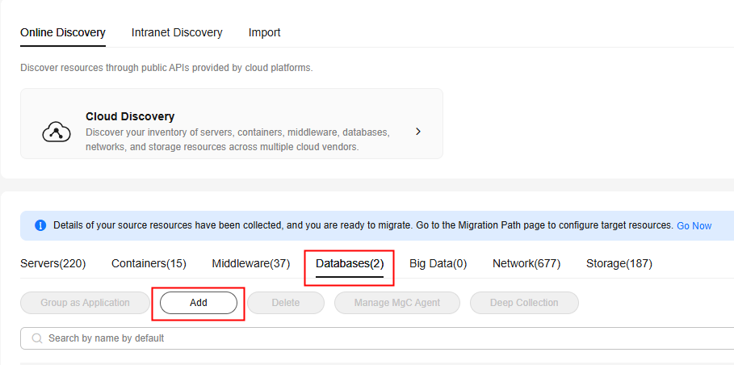Image resolution: width=734 pixels, height=365 pixels.
Task: Switch to Online Discovery tab
Action: 63,33
